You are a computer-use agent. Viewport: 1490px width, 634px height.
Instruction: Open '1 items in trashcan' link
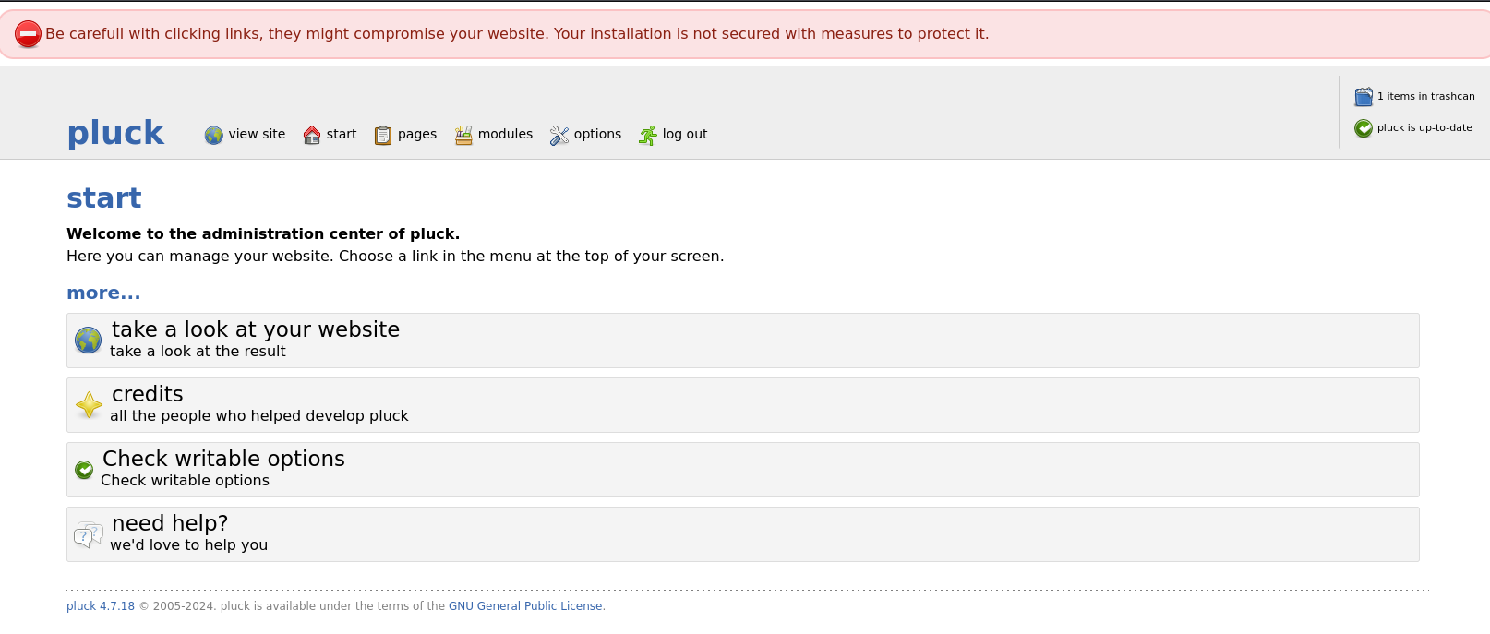tap(1426, 96)
